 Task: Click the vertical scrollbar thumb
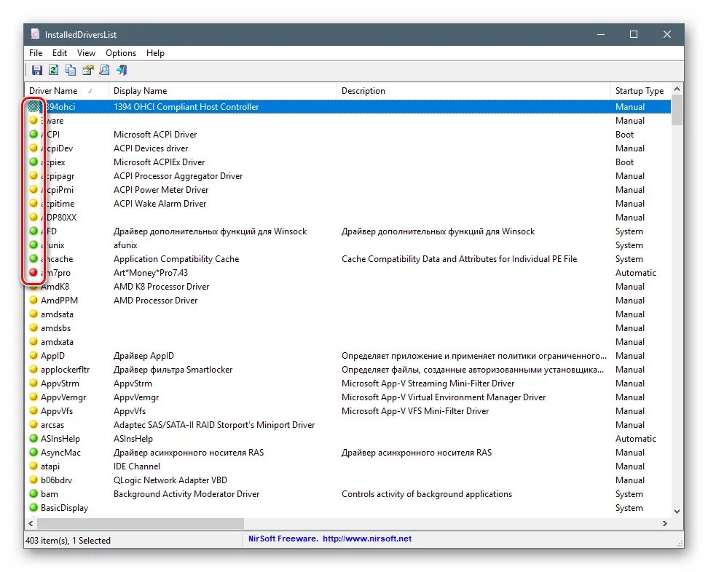[677, 110]
